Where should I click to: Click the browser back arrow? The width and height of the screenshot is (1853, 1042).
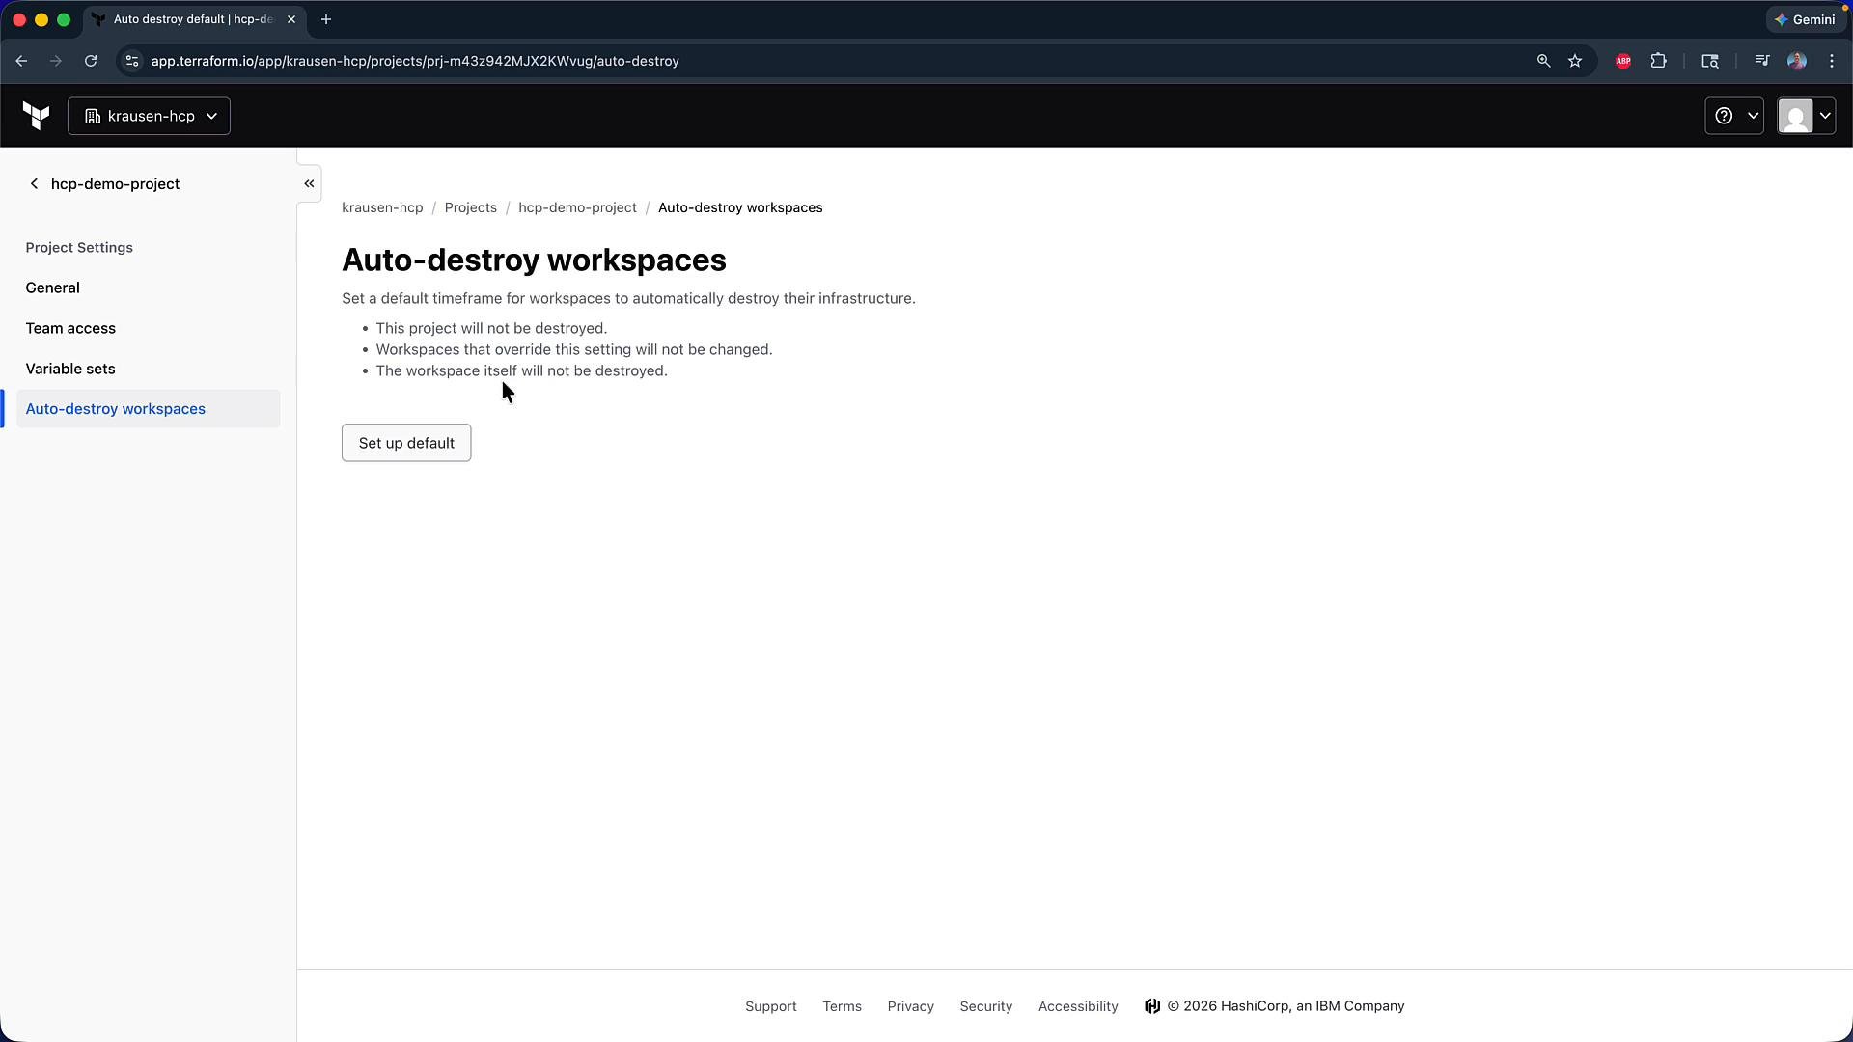(x=21, y=61)
